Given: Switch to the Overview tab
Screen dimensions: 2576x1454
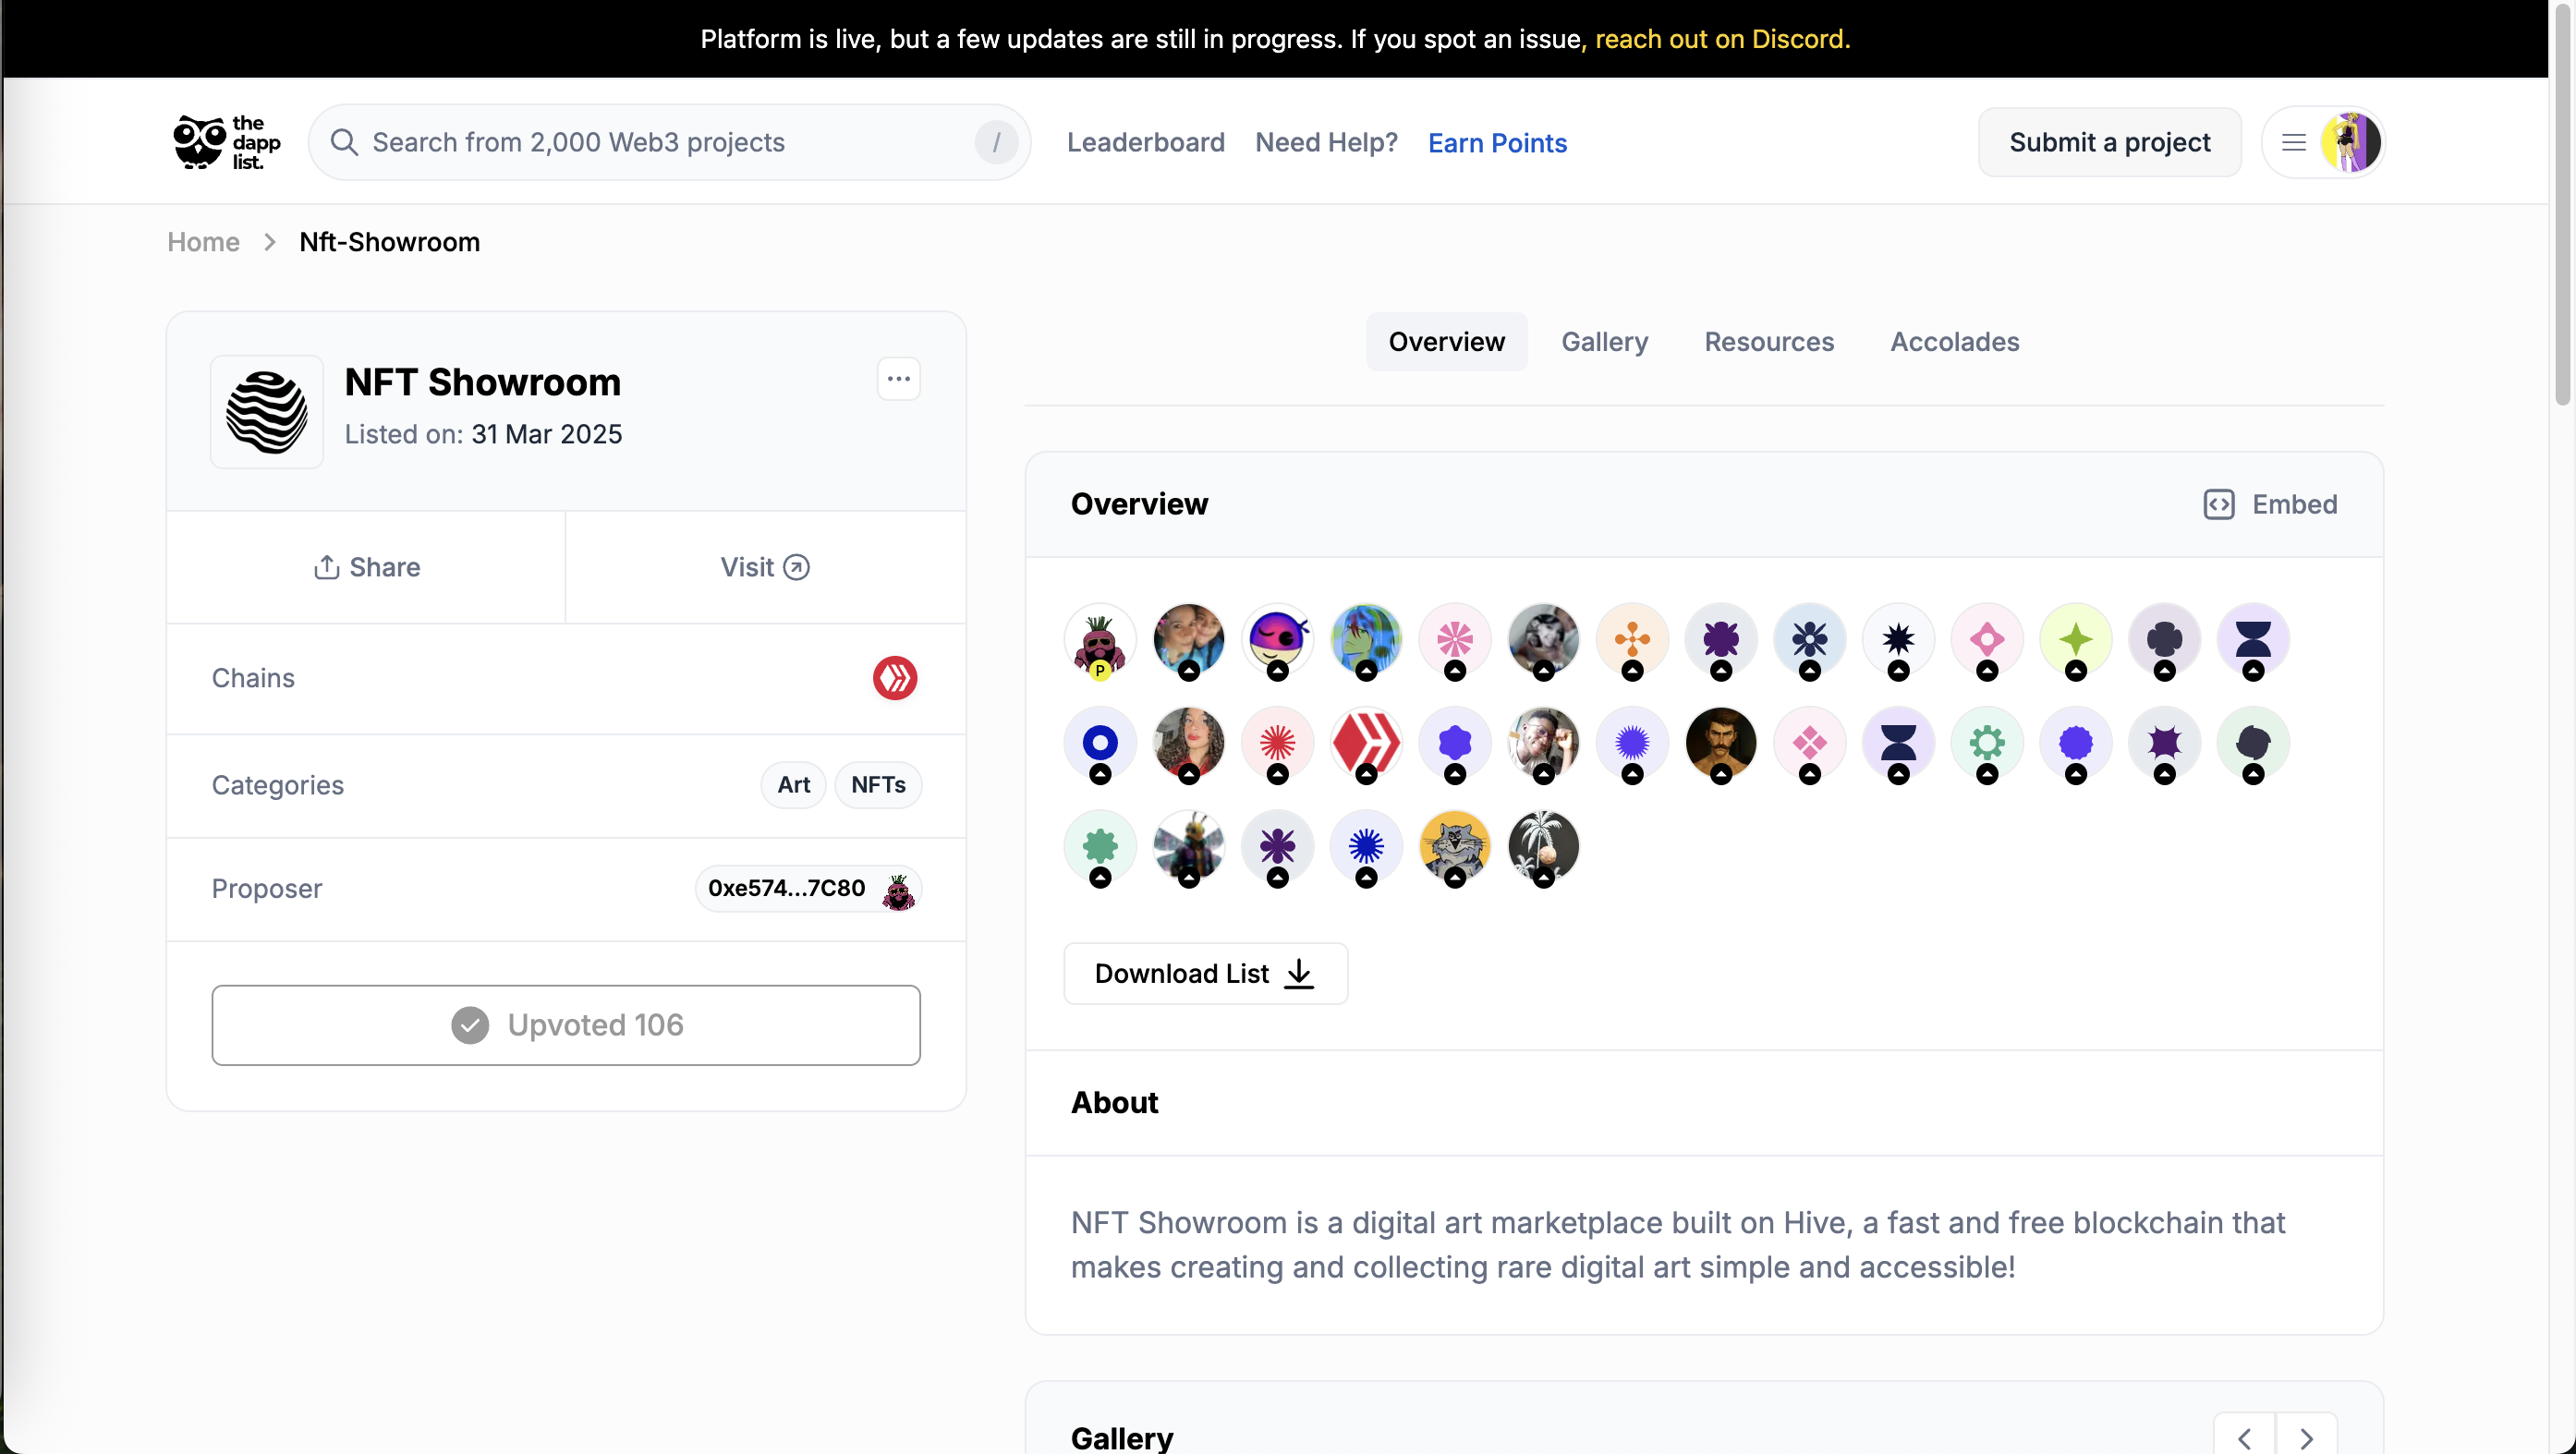Looking at the screenshot, I should coord(1446,342).
